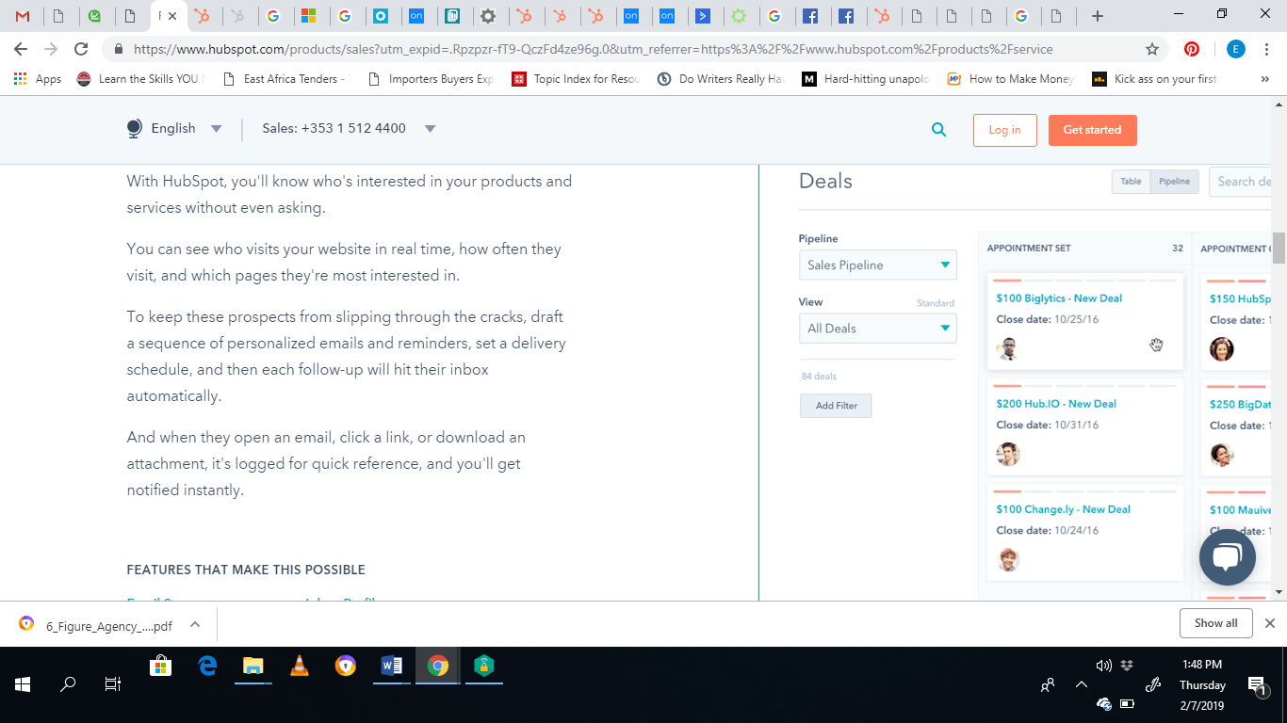Open the Gmail browser tab
This screenshot has width=1287, height=723.
click(x=23, y=16)
